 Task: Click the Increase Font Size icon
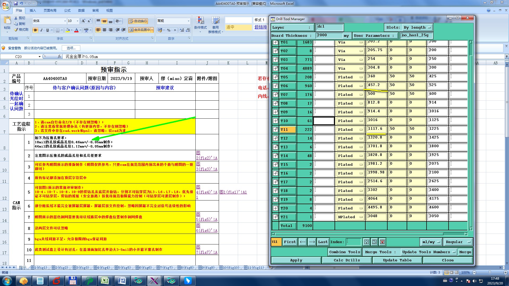83,21
